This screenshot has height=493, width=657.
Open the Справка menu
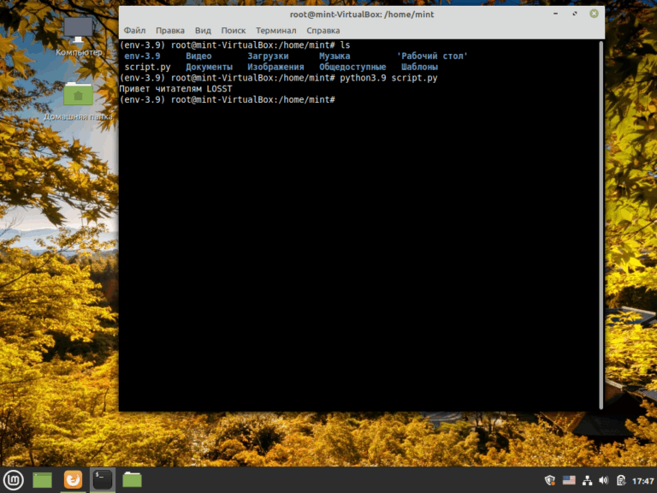[x=323, y=31]
